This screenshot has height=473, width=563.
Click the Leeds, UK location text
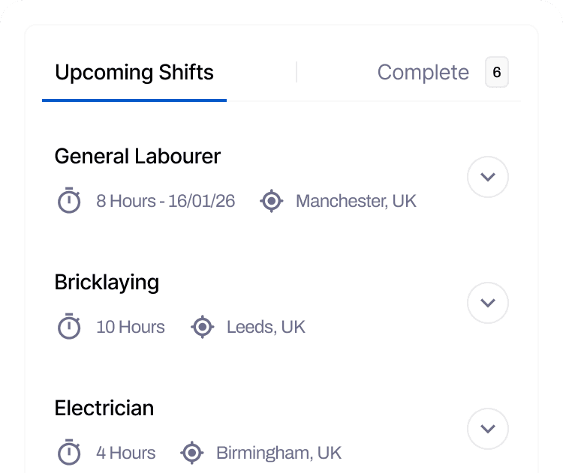266,327
